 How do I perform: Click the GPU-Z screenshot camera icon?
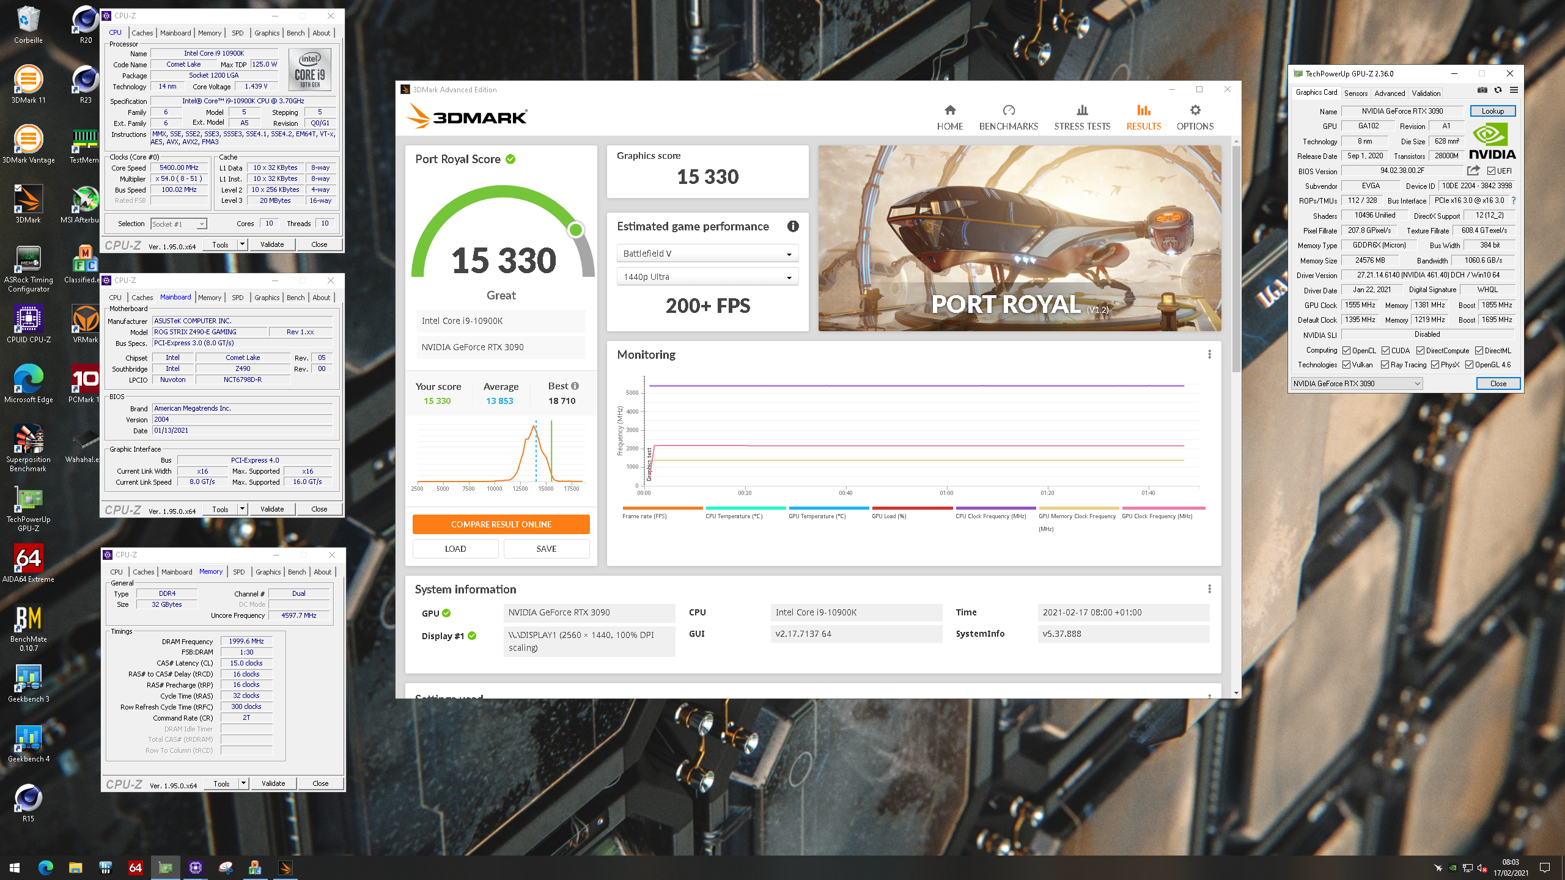point(1482,90)
